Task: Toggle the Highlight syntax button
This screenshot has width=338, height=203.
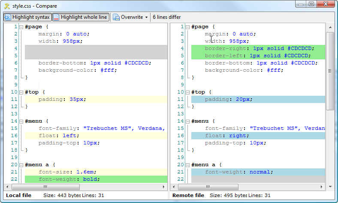Action: pyautogui.click(x=27, y=17)
